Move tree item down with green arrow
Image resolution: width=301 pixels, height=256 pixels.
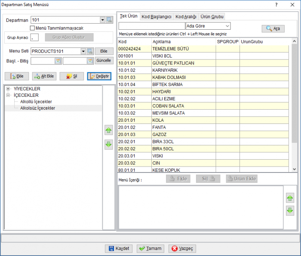click(109, 145)
